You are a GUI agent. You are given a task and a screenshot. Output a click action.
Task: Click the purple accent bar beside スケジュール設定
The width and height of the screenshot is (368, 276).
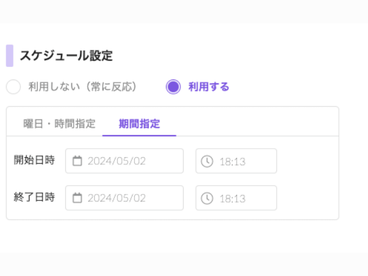pos(10,56)
